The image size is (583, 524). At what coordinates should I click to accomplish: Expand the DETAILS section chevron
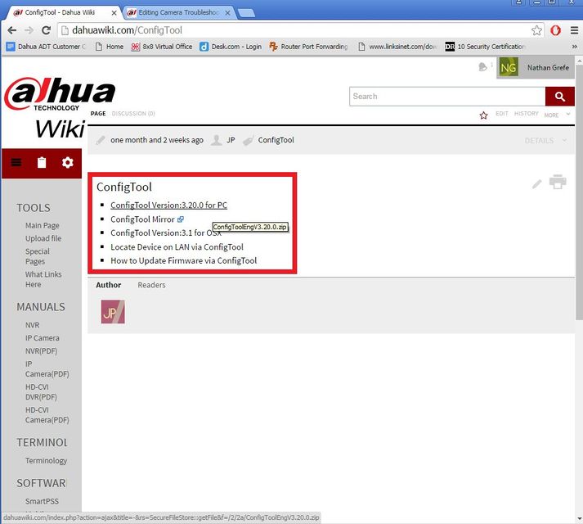[564, 140]
